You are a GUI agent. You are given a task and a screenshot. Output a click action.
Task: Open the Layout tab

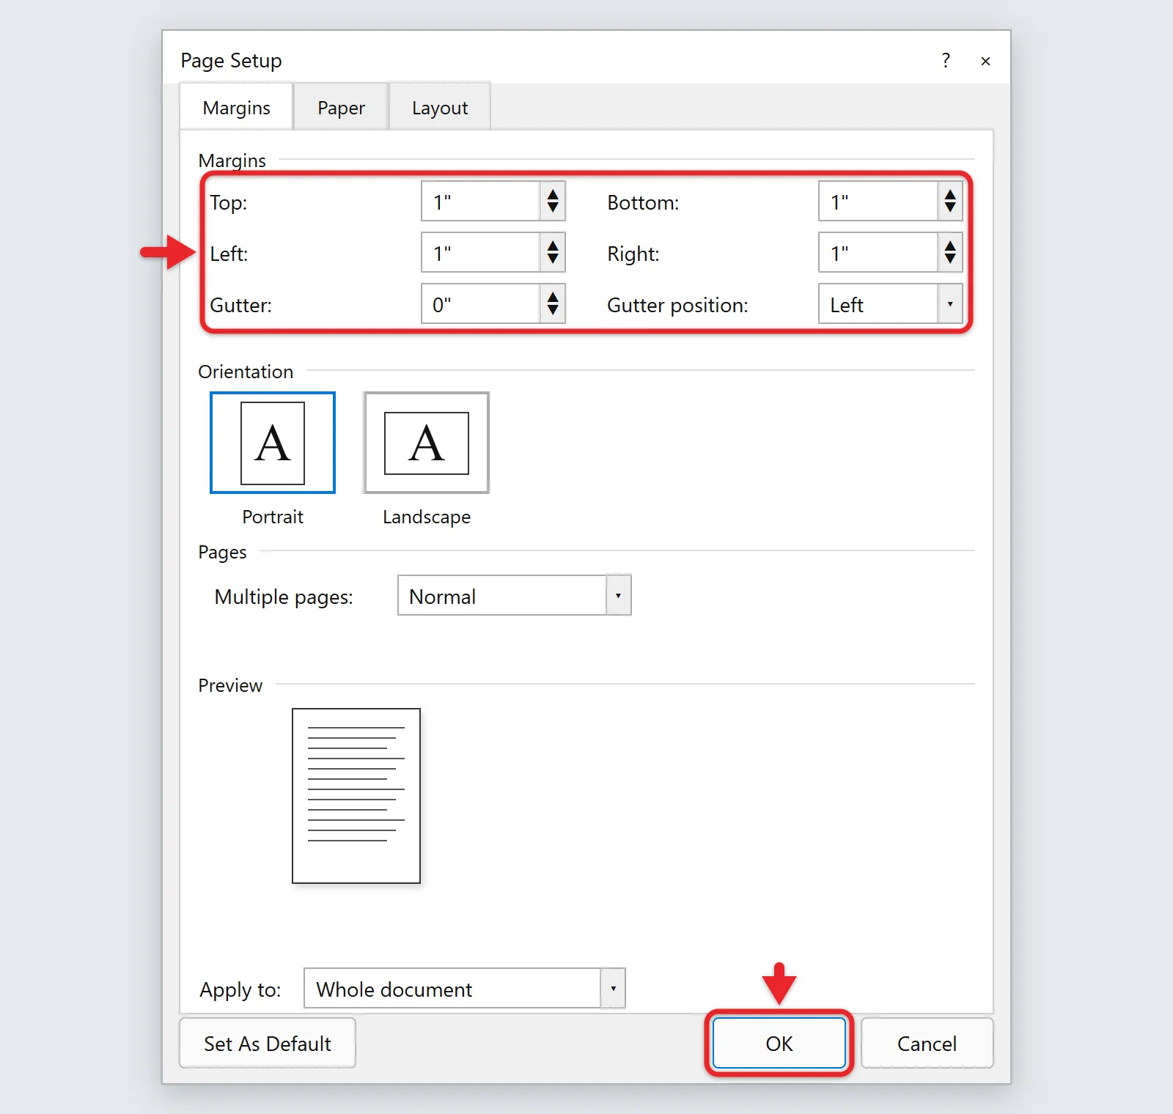click(440, 108)
